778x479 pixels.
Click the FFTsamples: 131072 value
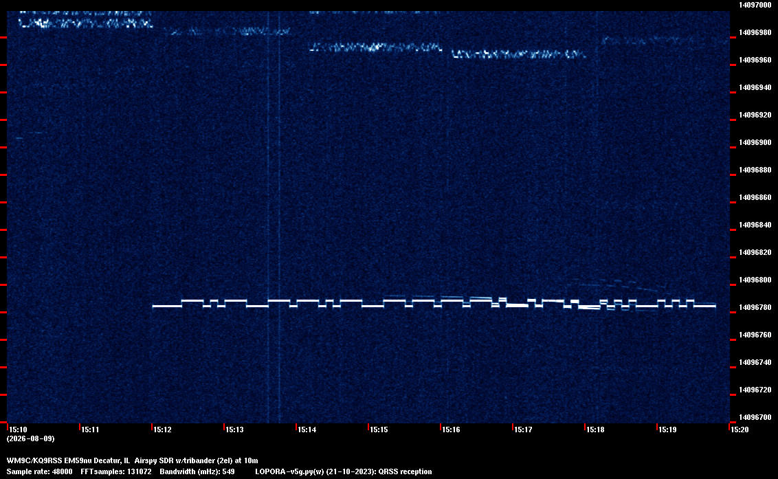(x=116, y=471)
